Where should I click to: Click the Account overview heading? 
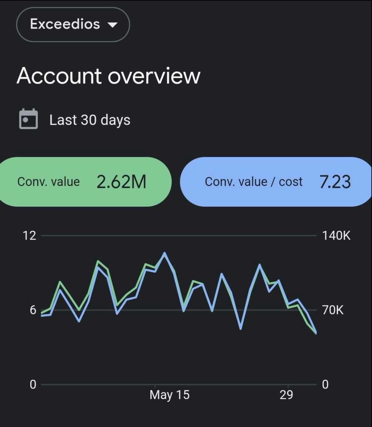[108, 76]
